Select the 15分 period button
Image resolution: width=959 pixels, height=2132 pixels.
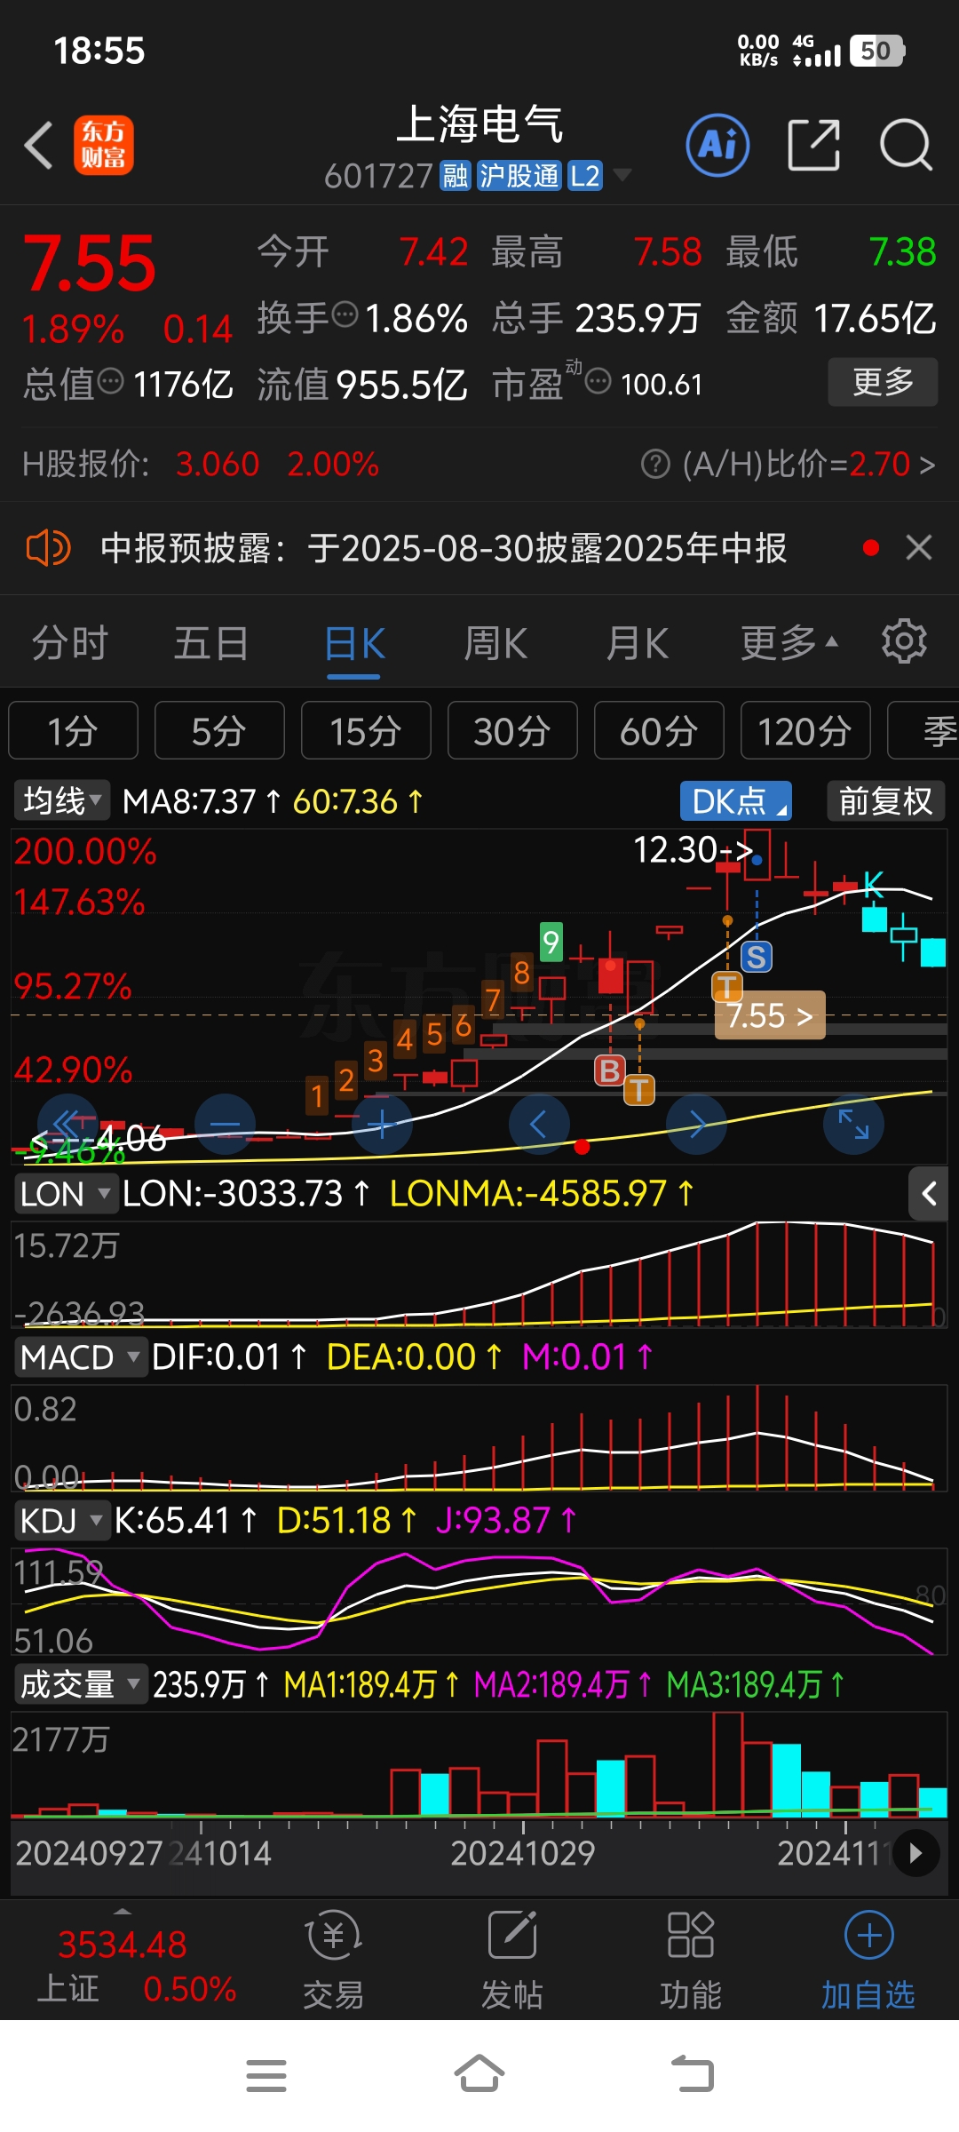point(366,730)
